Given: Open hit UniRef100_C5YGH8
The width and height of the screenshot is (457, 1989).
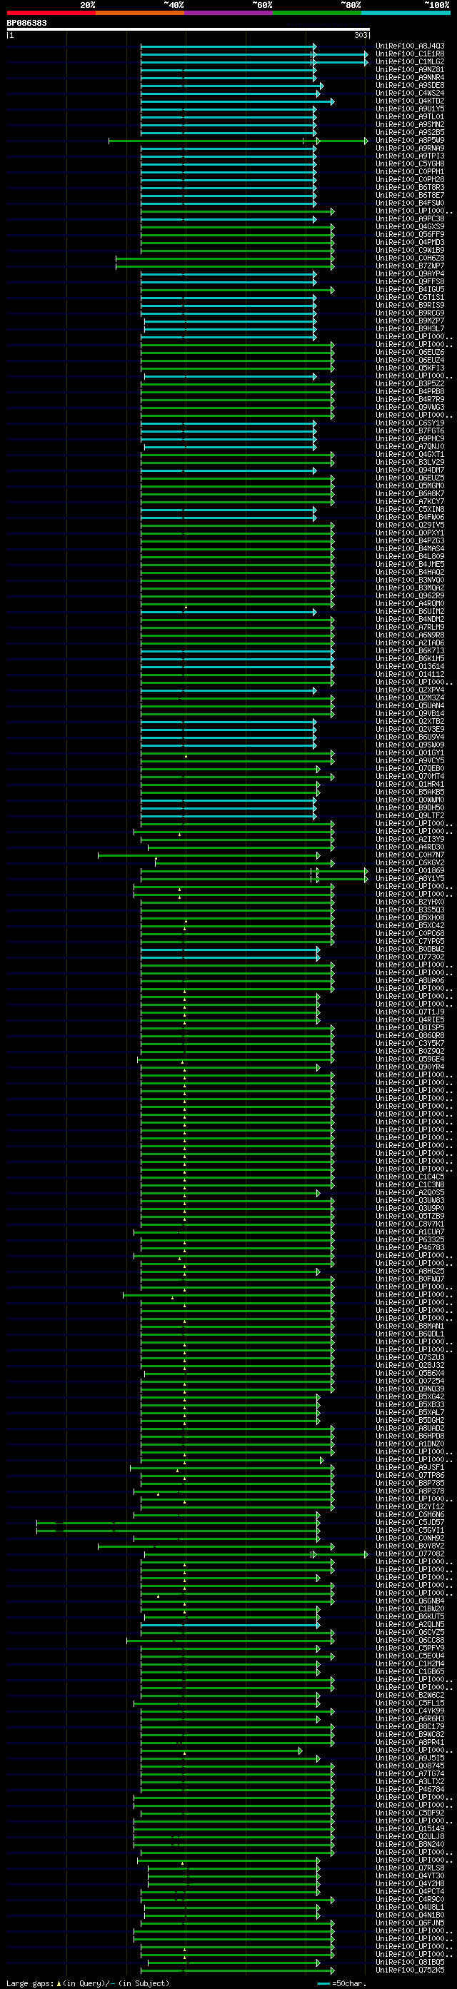Looking at the screenshot, I should click(x=410, y=163).
